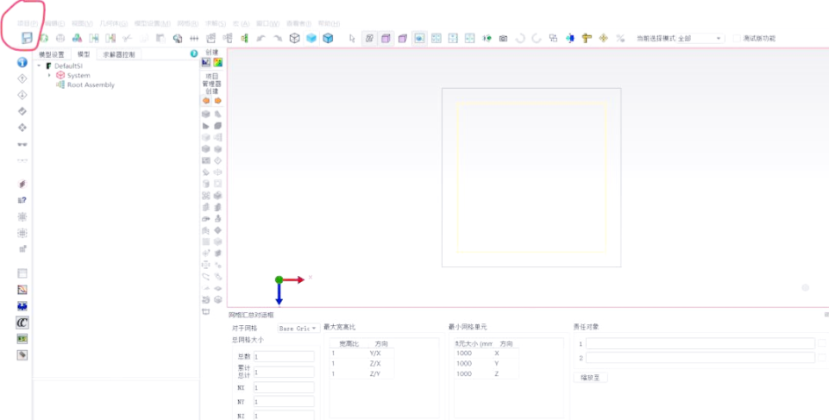Click the percent symbol toolbar icon

pyautogui.click(x=620, y=38)
